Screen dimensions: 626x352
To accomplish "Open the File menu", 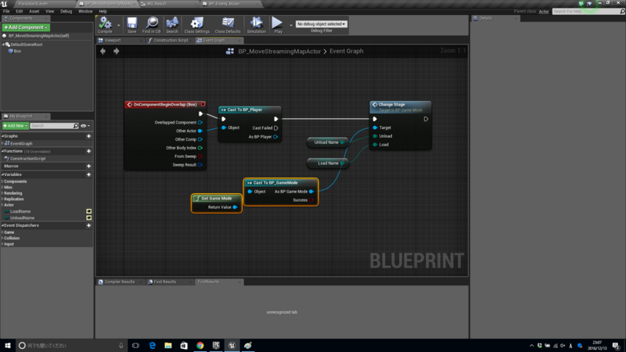I will point(6,11).
